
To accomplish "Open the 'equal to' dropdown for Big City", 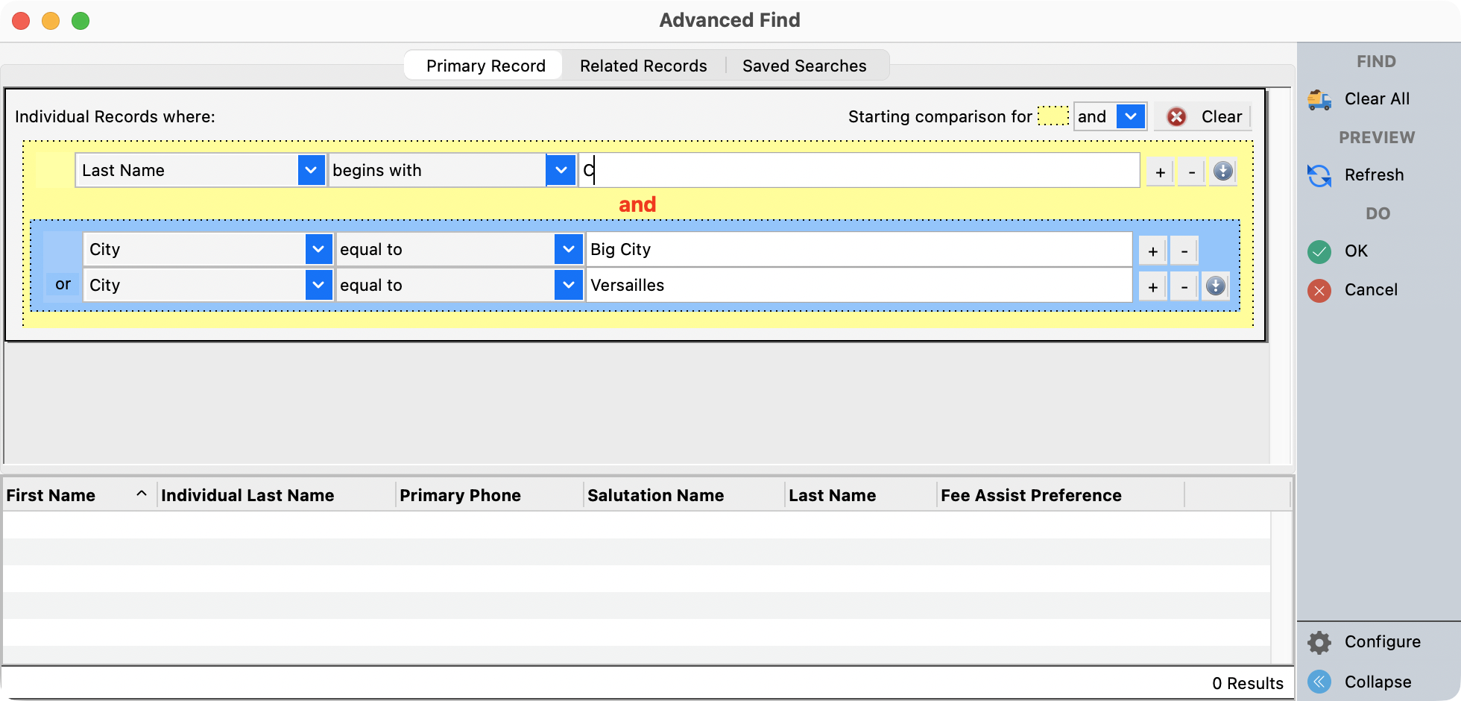I will [x=568, y=249].
